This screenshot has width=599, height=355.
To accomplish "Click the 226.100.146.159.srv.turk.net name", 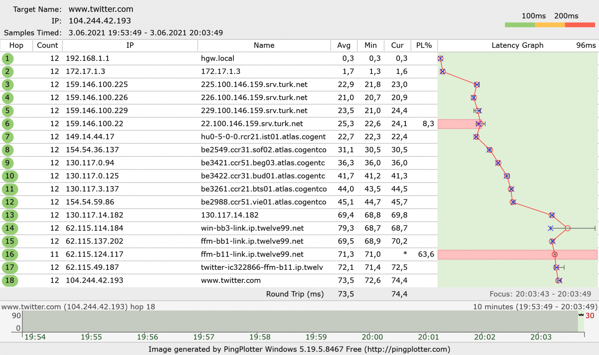I will tap(254, 98).
